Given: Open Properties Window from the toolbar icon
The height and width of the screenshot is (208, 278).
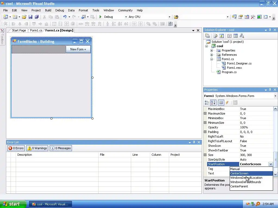Looking at the screenshot, I should 241,17.
